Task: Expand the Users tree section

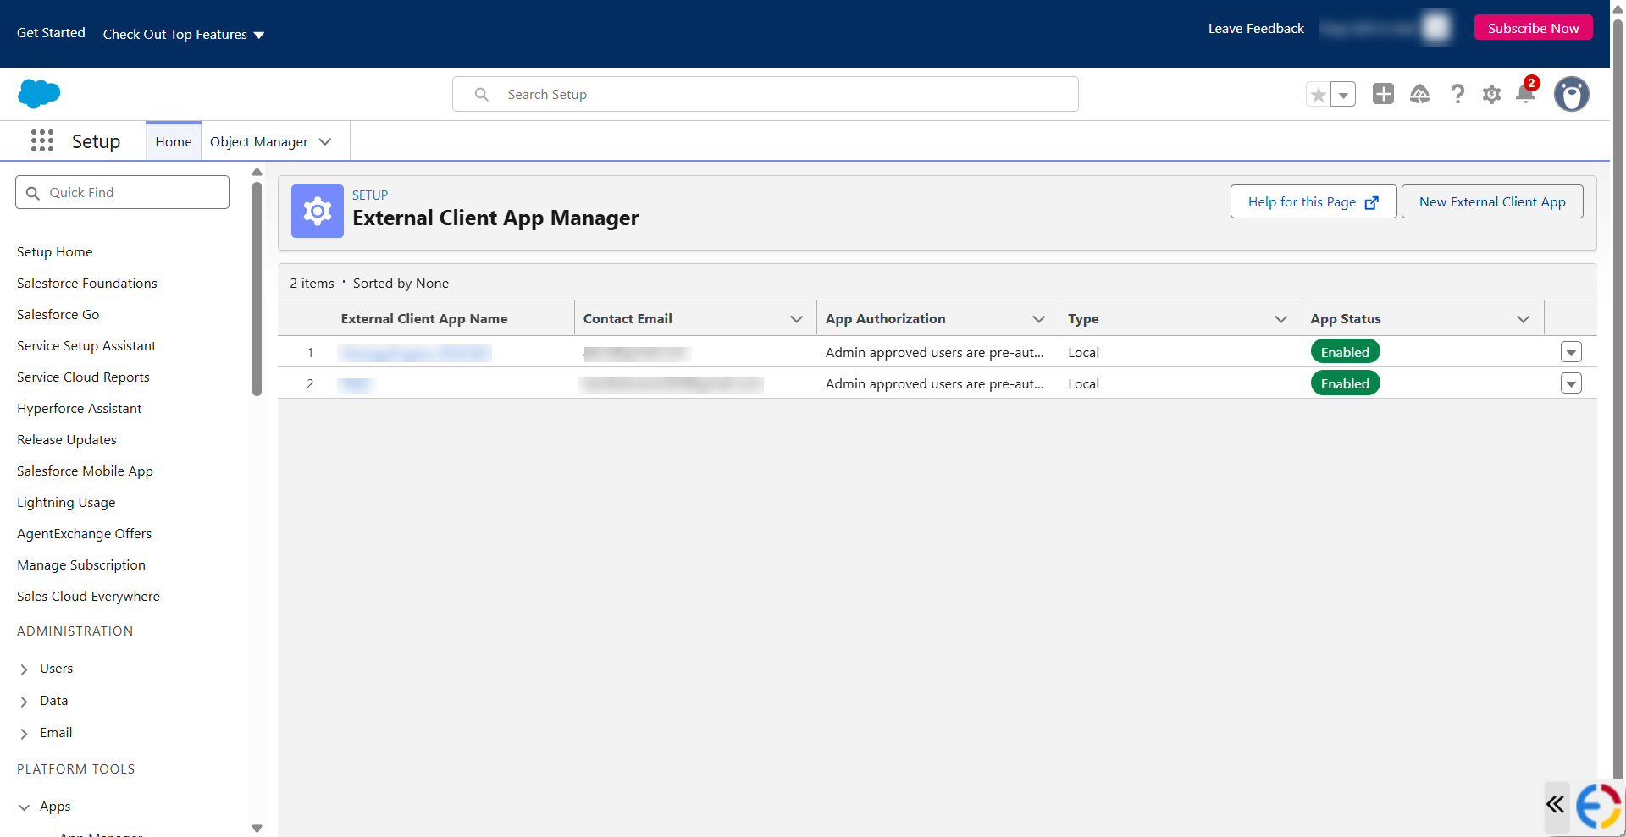Action: point(24,669)
